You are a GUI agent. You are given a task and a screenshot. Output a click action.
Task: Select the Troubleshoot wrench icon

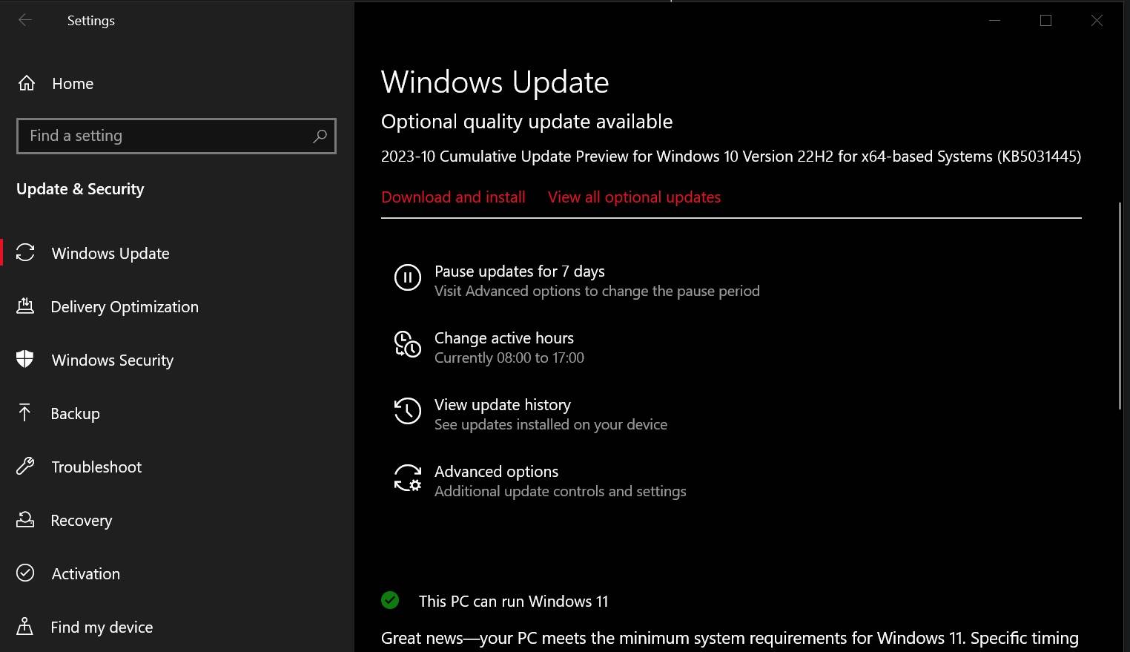coord(26,467)
